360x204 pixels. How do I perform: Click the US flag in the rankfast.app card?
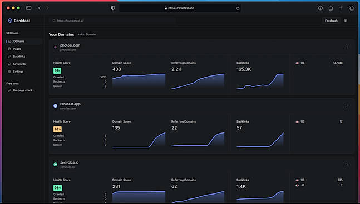[297, 121]
